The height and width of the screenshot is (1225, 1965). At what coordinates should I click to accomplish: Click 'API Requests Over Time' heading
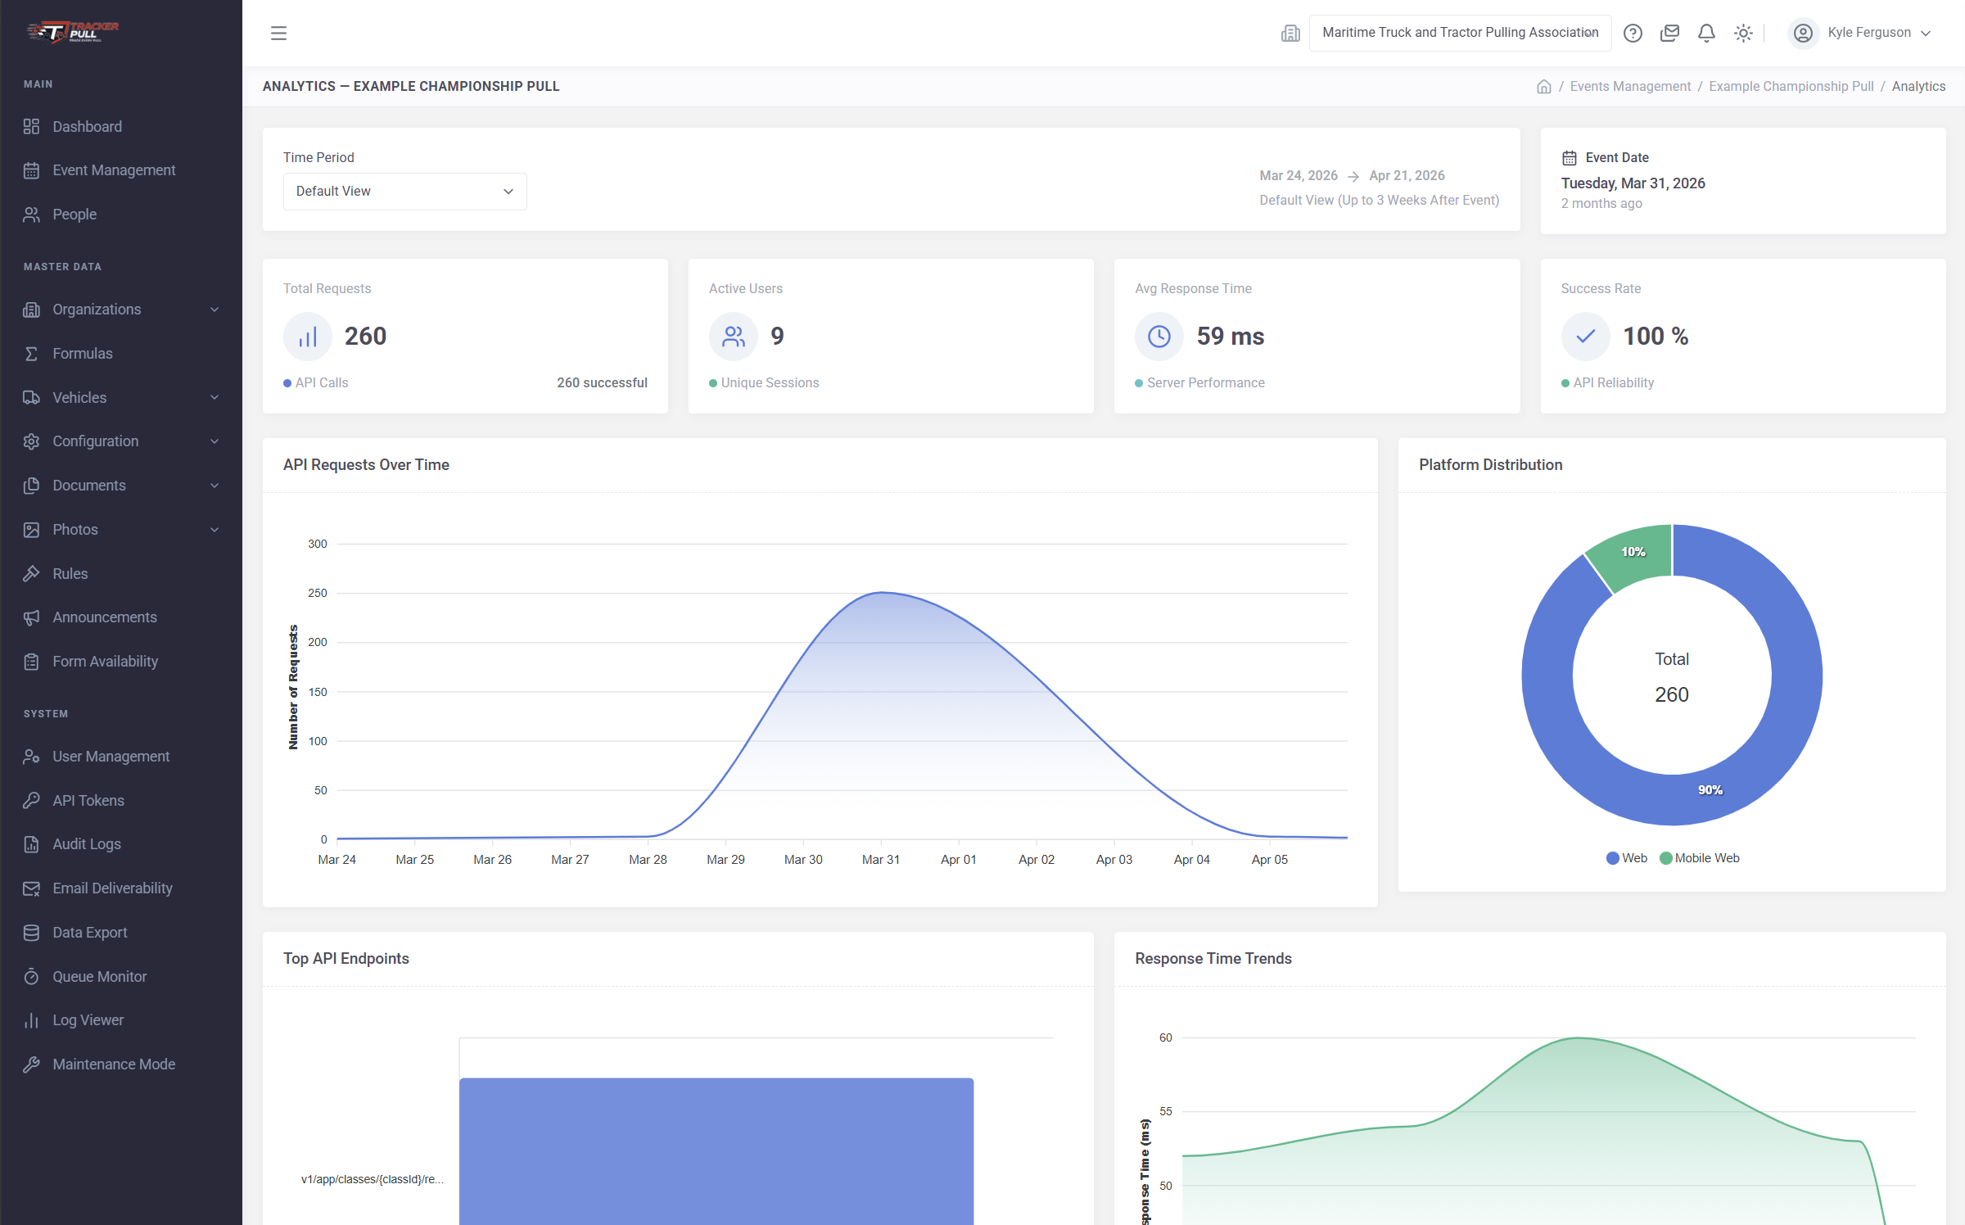[x=366, y=465]
